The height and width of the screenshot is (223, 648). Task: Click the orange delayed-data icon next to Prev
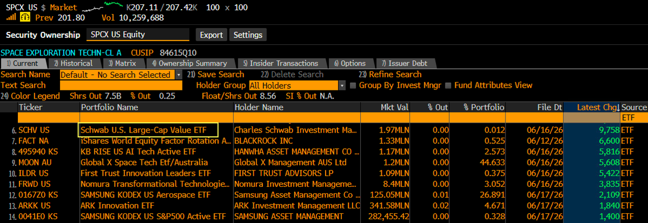(25, 18)
